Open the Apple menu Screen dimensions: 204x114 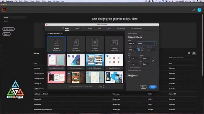[3, 1]
